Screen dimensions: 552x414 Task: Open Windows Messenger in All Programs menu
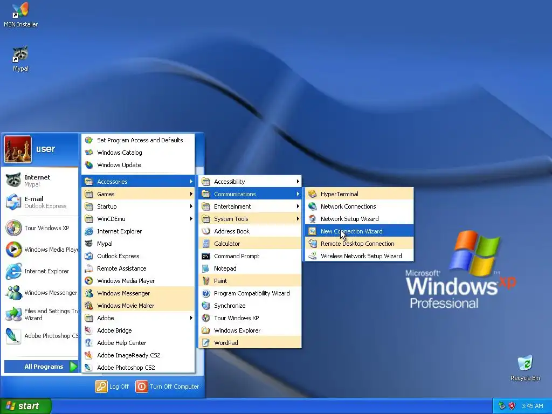138,293
